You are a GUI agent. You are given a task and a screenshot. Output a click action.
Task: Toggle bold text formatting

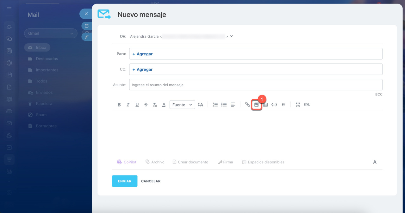[119, 105]
